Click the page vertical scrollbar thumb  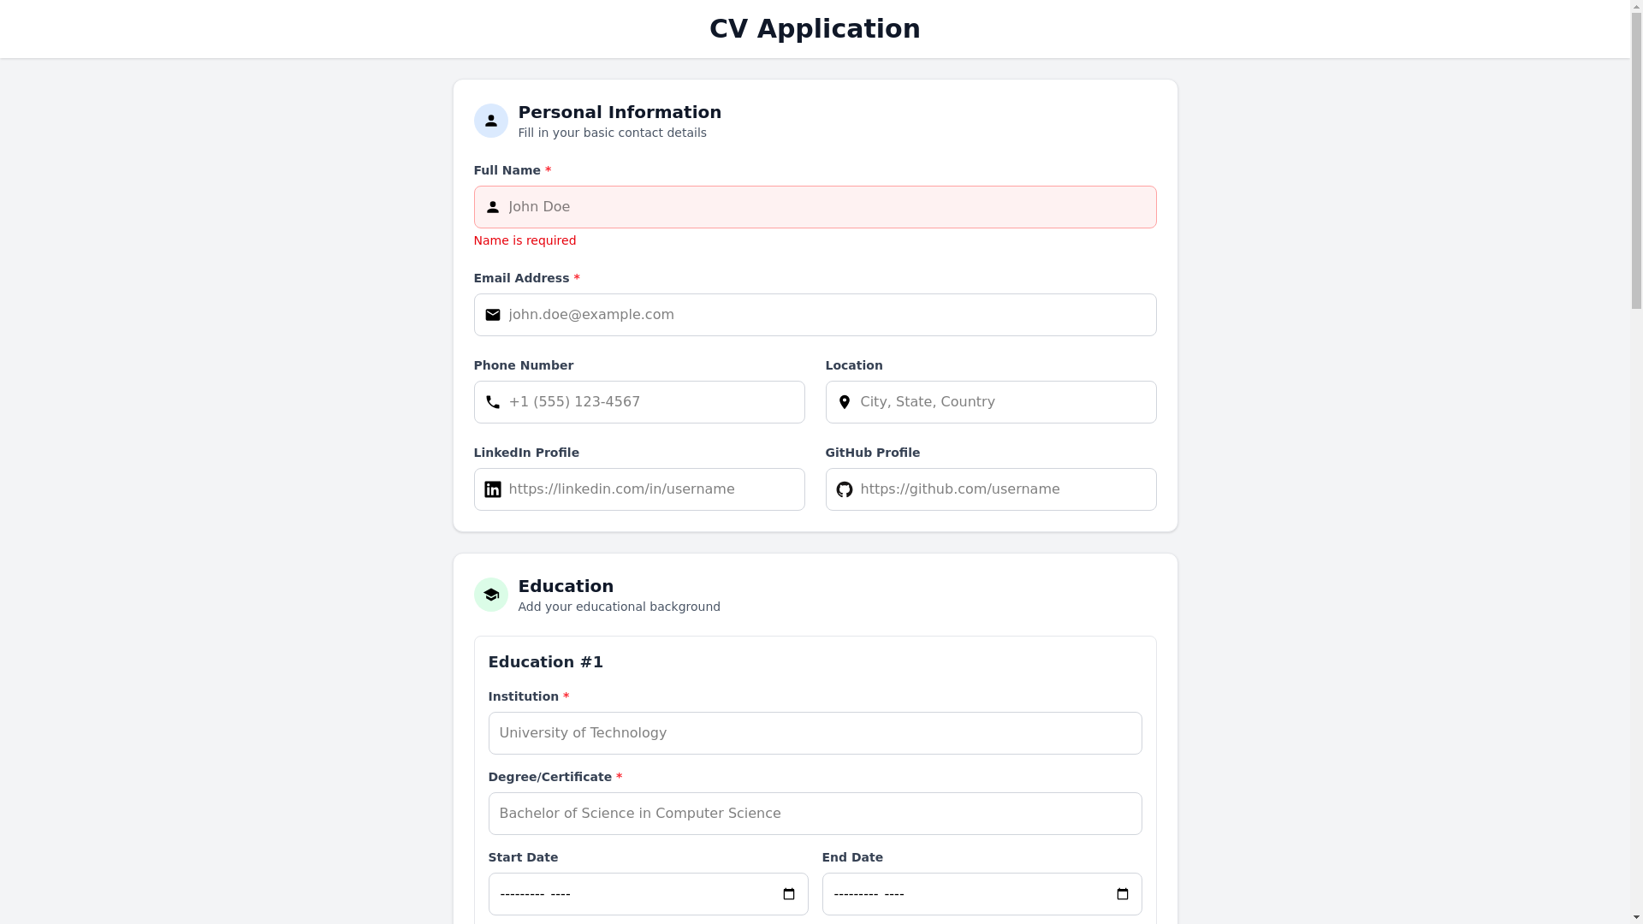pyautogui.click(x=1636, y=163)
